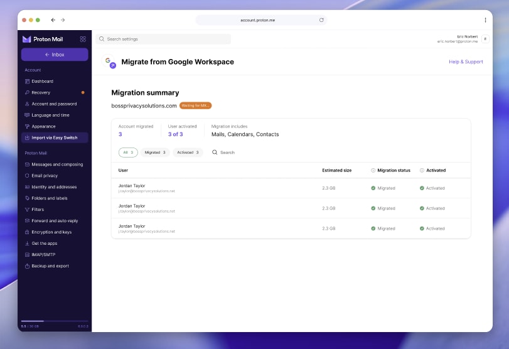Open the Eric Norbert account menu

coord(463,39)
